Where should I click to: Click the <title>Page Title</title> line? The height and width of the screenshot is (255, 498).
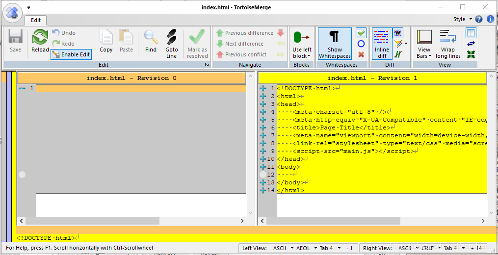point(381,127)
